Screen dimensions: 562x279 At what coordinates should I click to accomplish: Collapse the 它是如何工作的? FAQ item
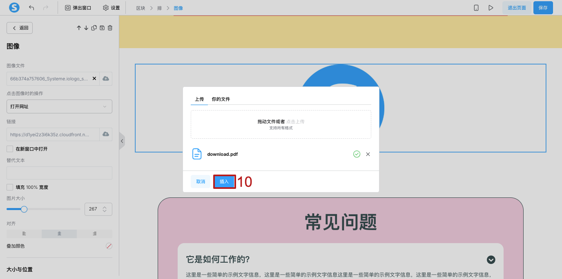[x=491, y=259]
